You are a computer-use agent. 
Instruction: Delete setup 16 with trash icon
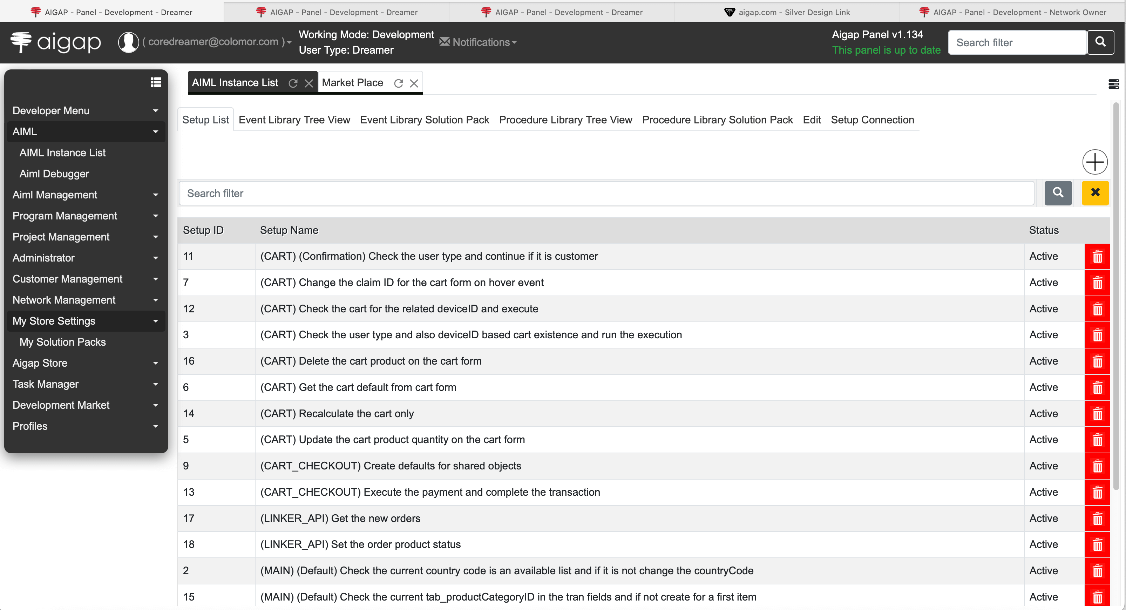click(x=1097, y=361)
